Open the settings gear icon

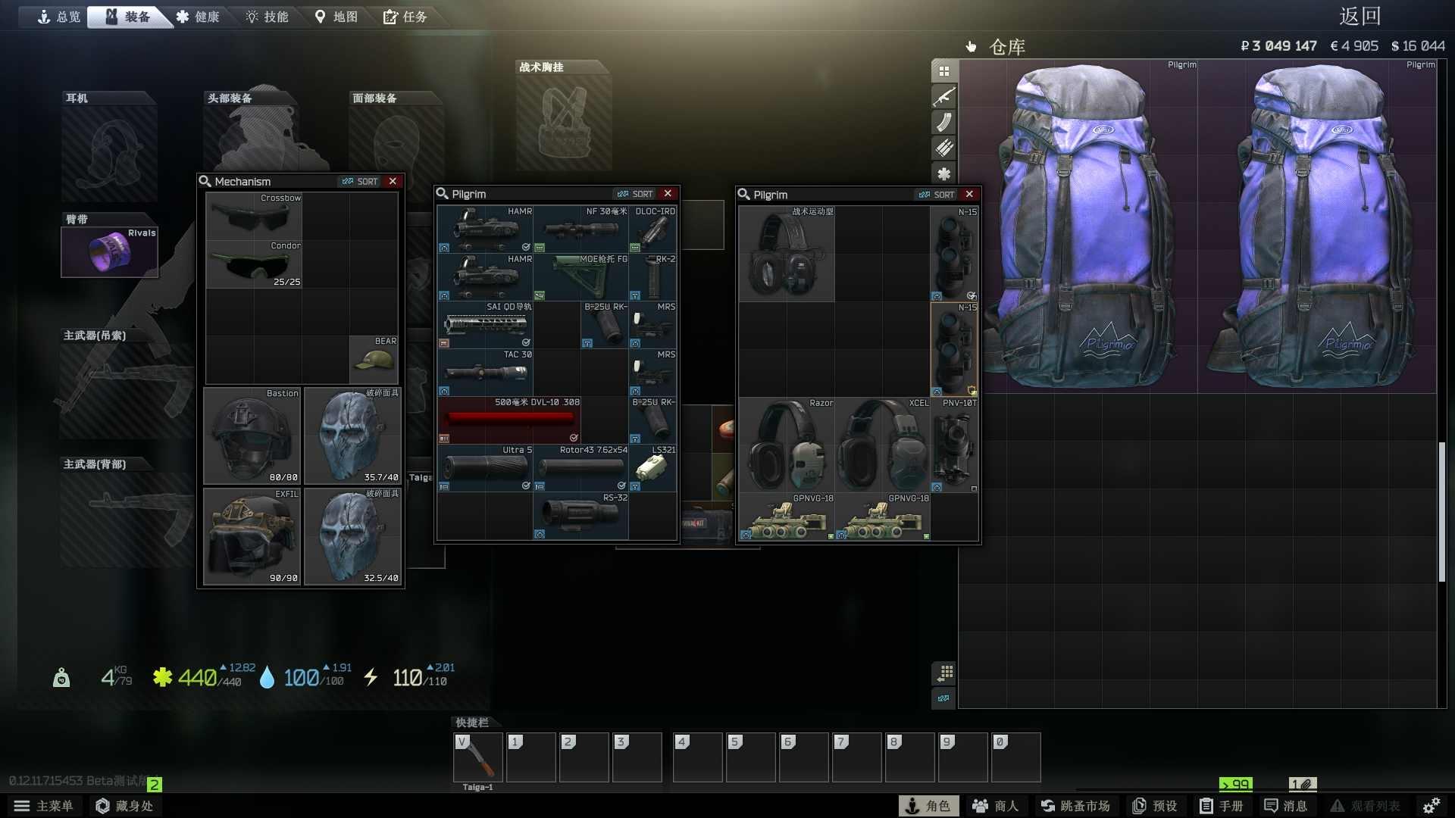coord(1431,806)
